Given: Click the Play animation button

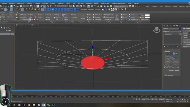Looking at the screenshot, I should 183,99.
